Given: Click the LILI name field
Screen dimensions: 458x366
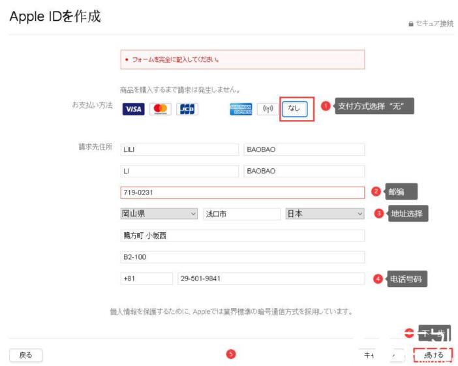Looking at the screenshot, I should tap(179, 149).
